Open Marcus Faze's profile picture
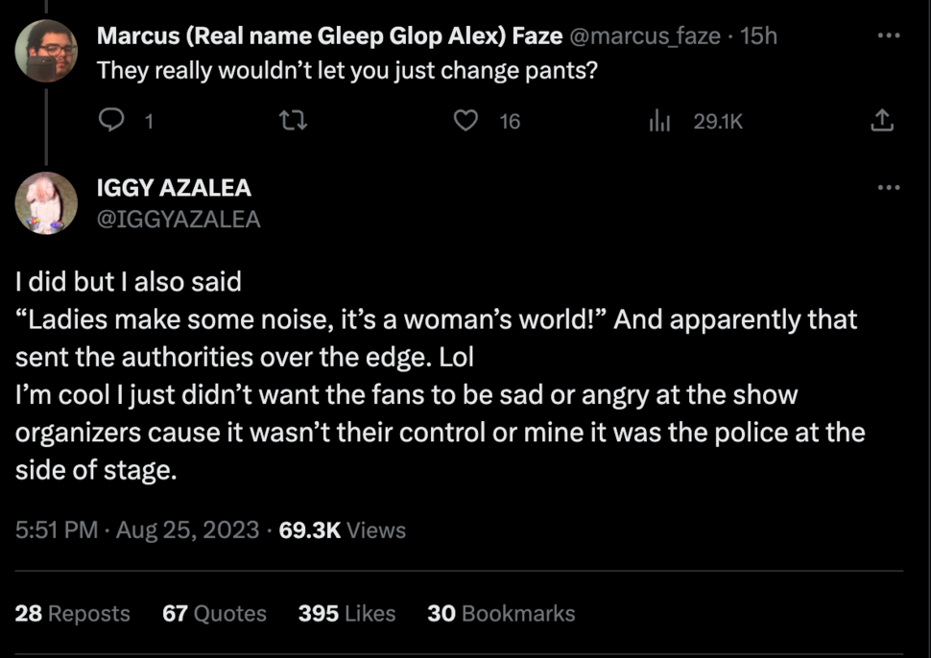The height and width of the screenshot is (658, 931). click(46, 51)
